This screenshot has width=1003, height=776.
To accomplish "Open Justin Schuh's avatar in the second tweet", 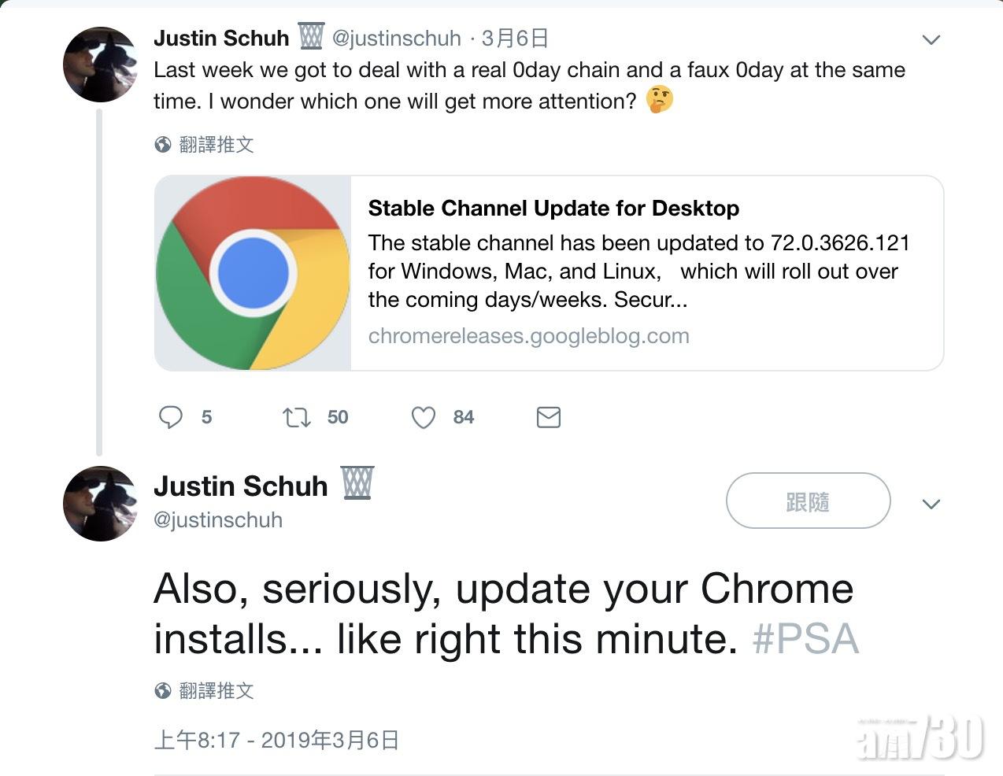I will coord(101,504).
